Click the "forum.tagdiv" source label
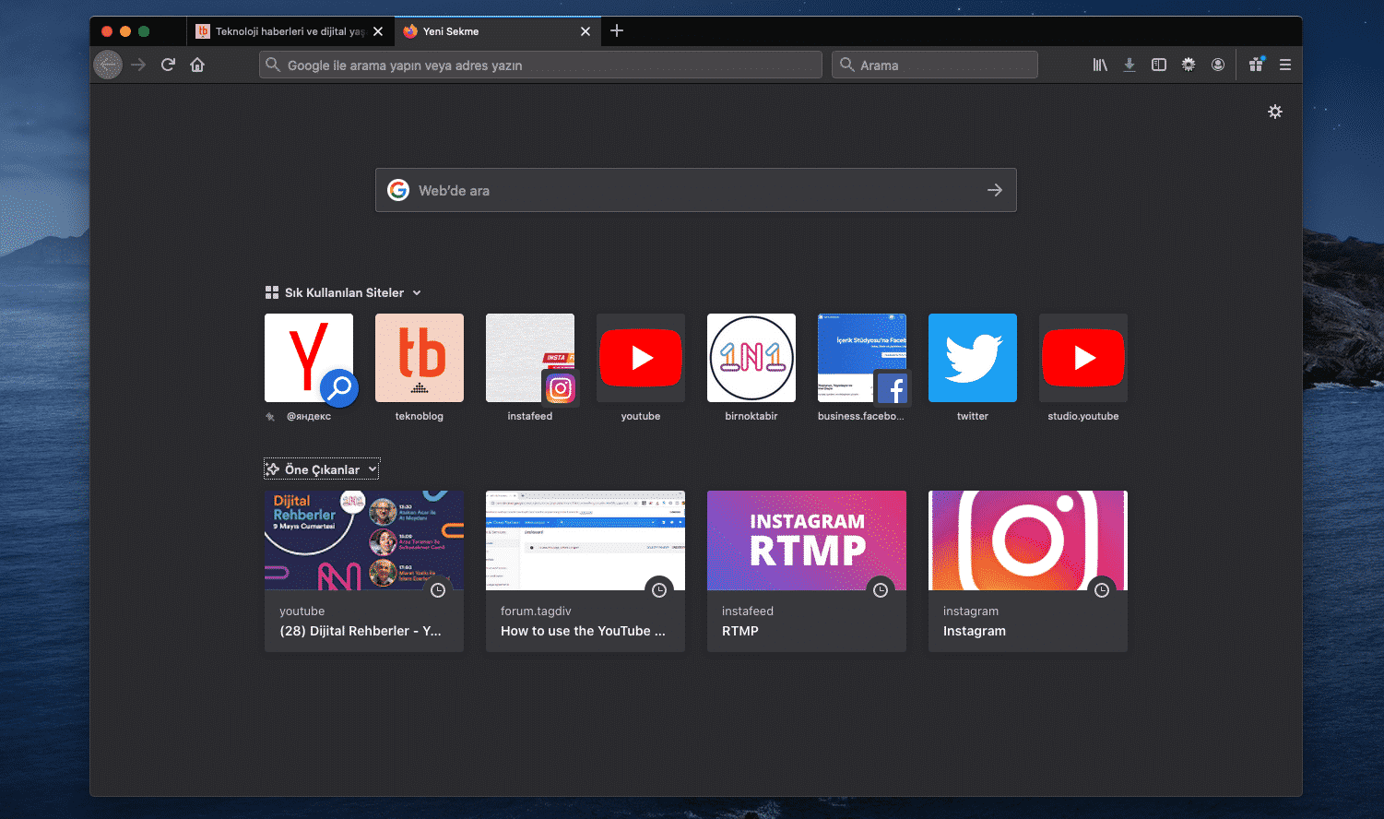This screenshot has height=819, width=1384. click(x=536, y=611)
